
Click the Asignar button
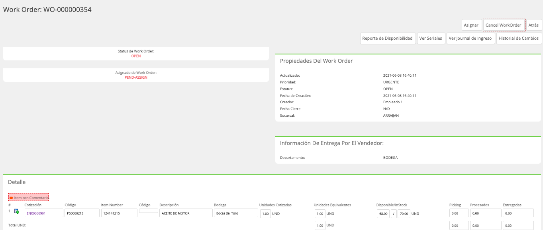471,25
